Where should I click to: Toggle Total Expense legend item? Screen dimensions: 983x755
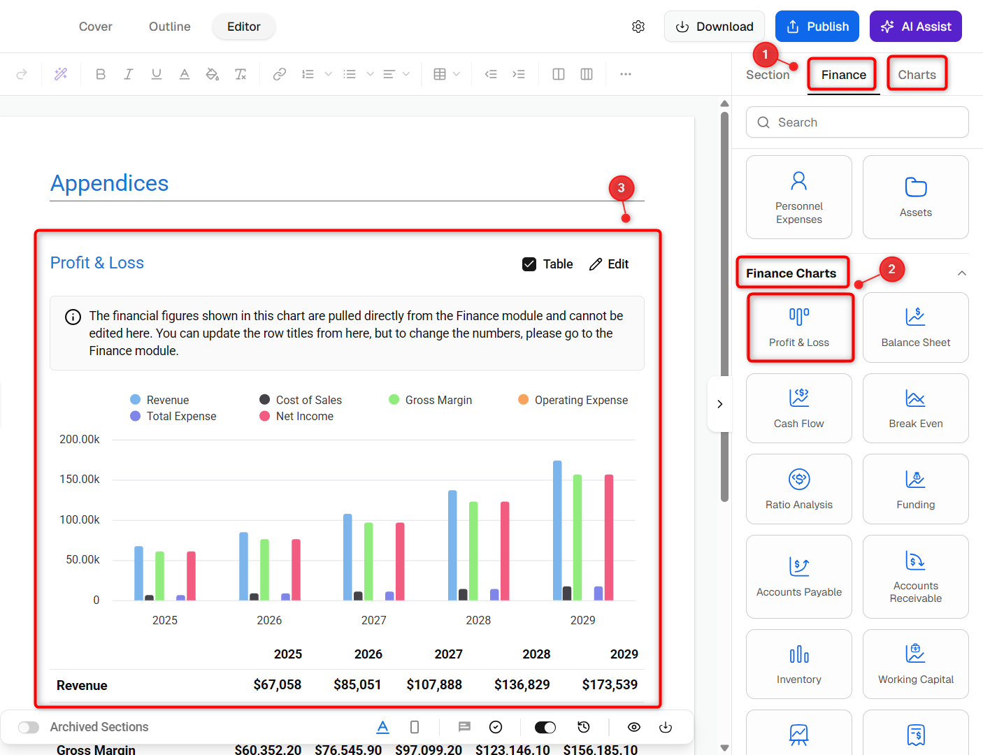coord(173,416)
